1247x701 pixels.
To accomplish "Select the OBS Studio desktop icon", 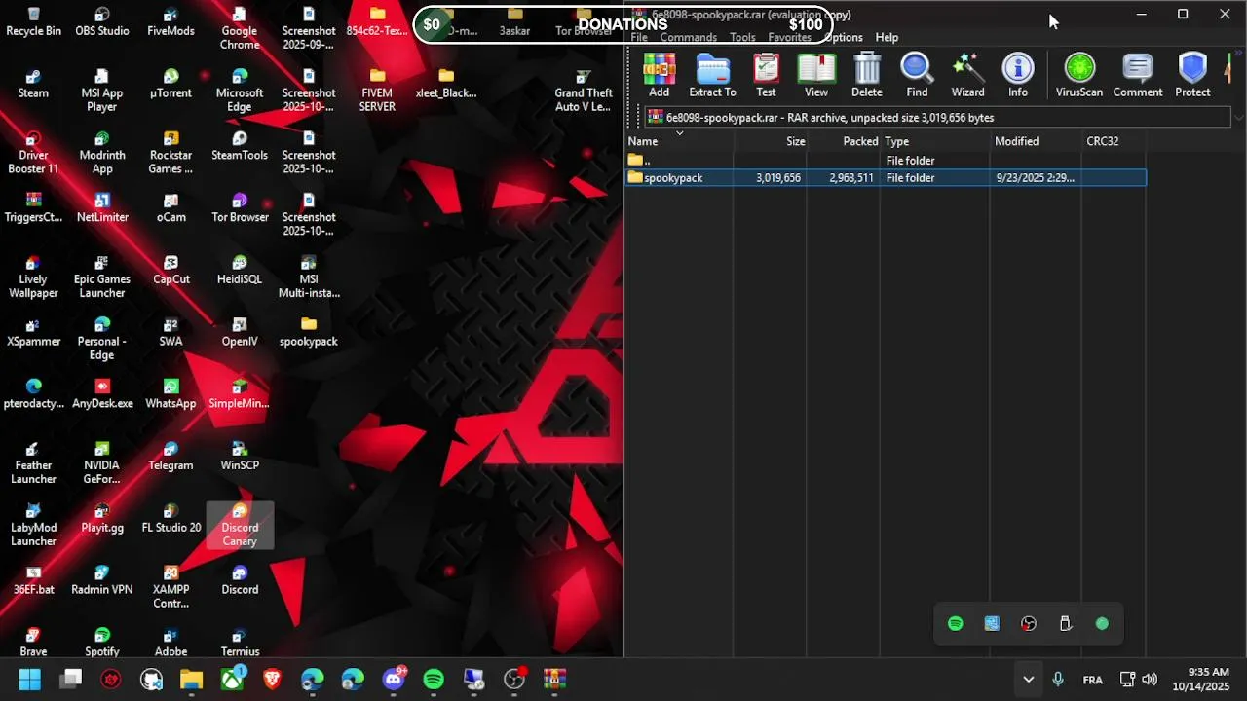I will 102,21.
